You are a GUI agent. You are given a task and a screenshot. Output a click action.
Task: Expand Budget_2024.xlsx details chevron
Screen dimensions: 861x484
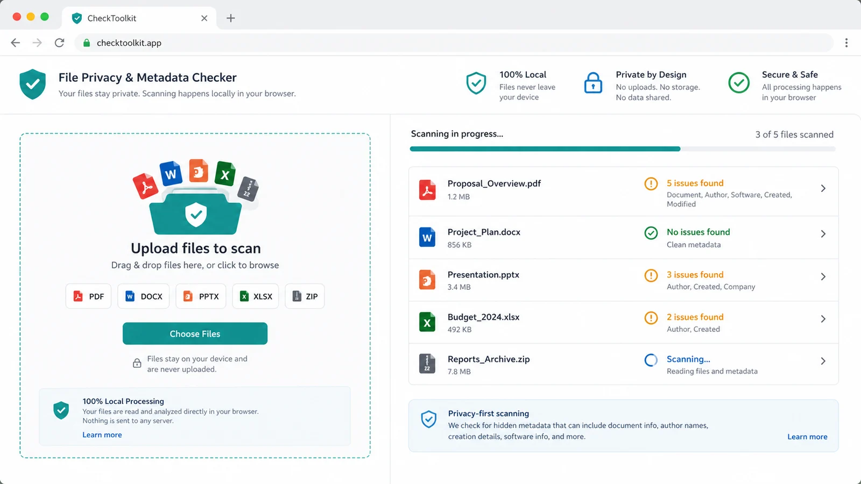[823, 319]
